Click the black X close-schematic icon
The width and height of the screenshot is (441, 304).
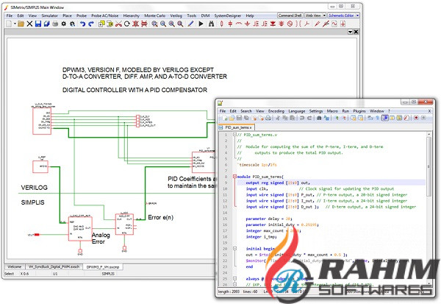[x=29, y=24]
